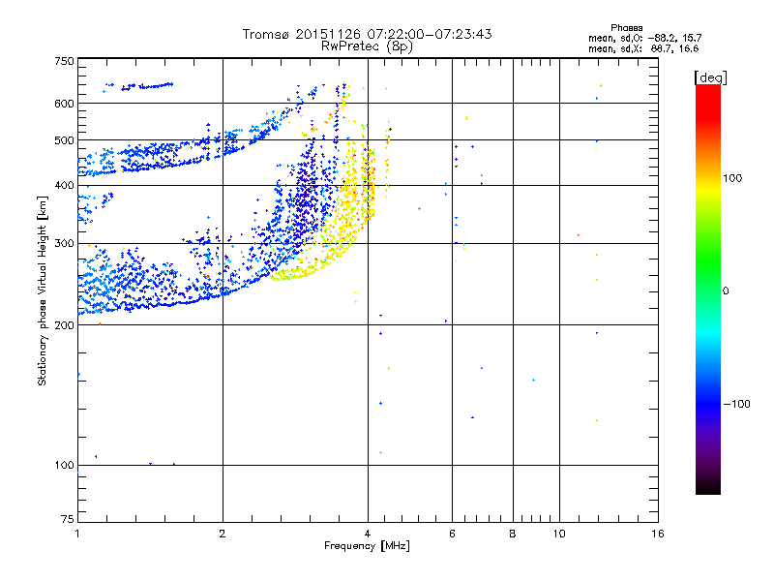Click the "RwPretec (8p)" subtitle

(x=367, y=46)
